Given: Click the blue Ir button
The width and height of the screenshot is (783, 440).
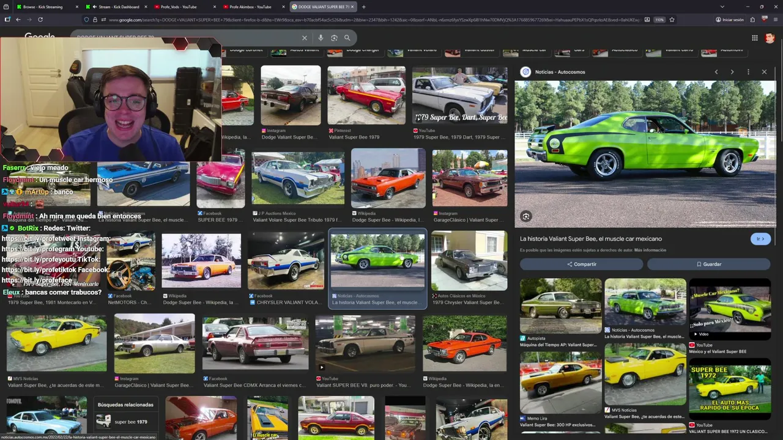Looking at the screenshot, I should 760,239.
